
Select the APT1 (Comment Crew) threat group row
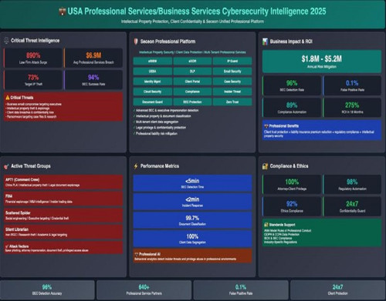tap(63, 182)
